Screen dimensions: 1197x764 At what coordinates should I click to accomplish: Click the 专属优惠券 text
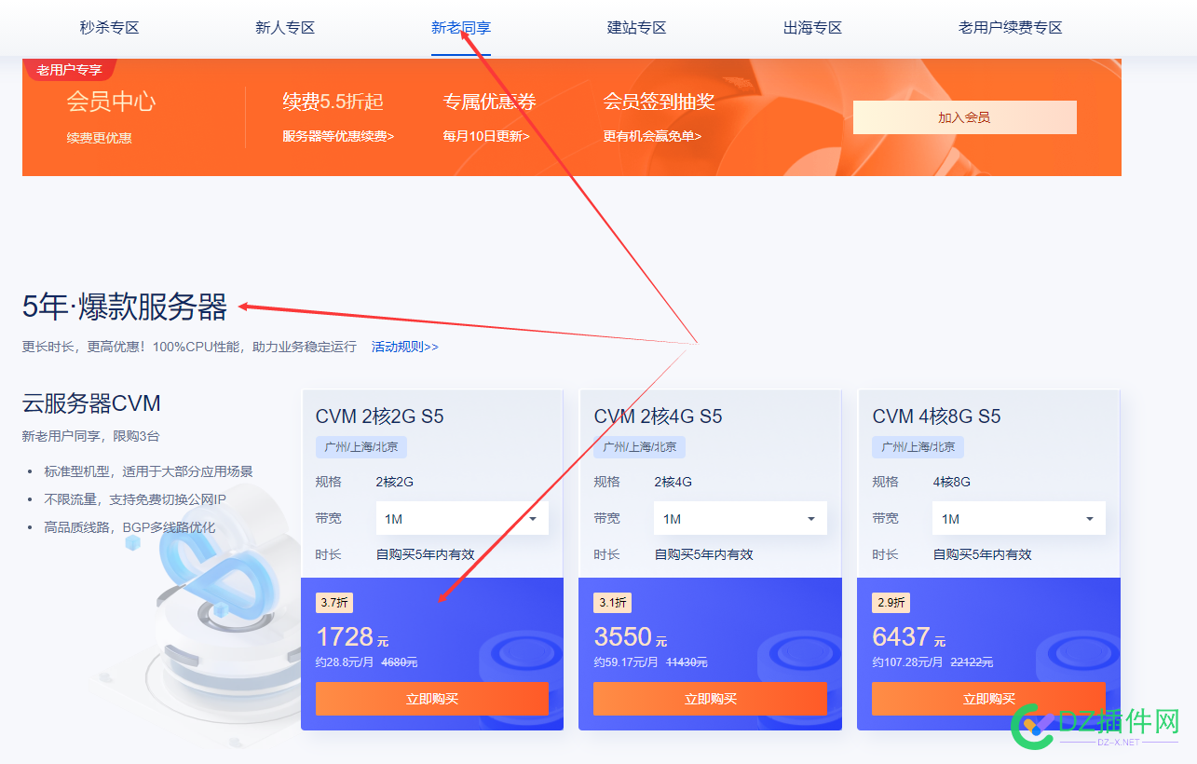coord(490,102)
